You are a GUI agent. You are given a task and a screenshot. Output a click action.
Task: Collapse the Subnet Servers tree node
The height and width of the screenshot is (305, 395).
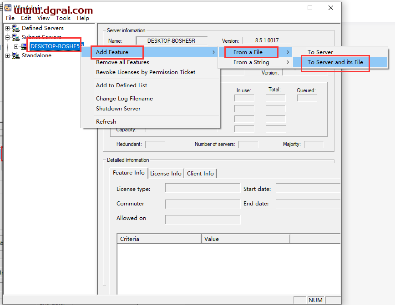point(7,37)
